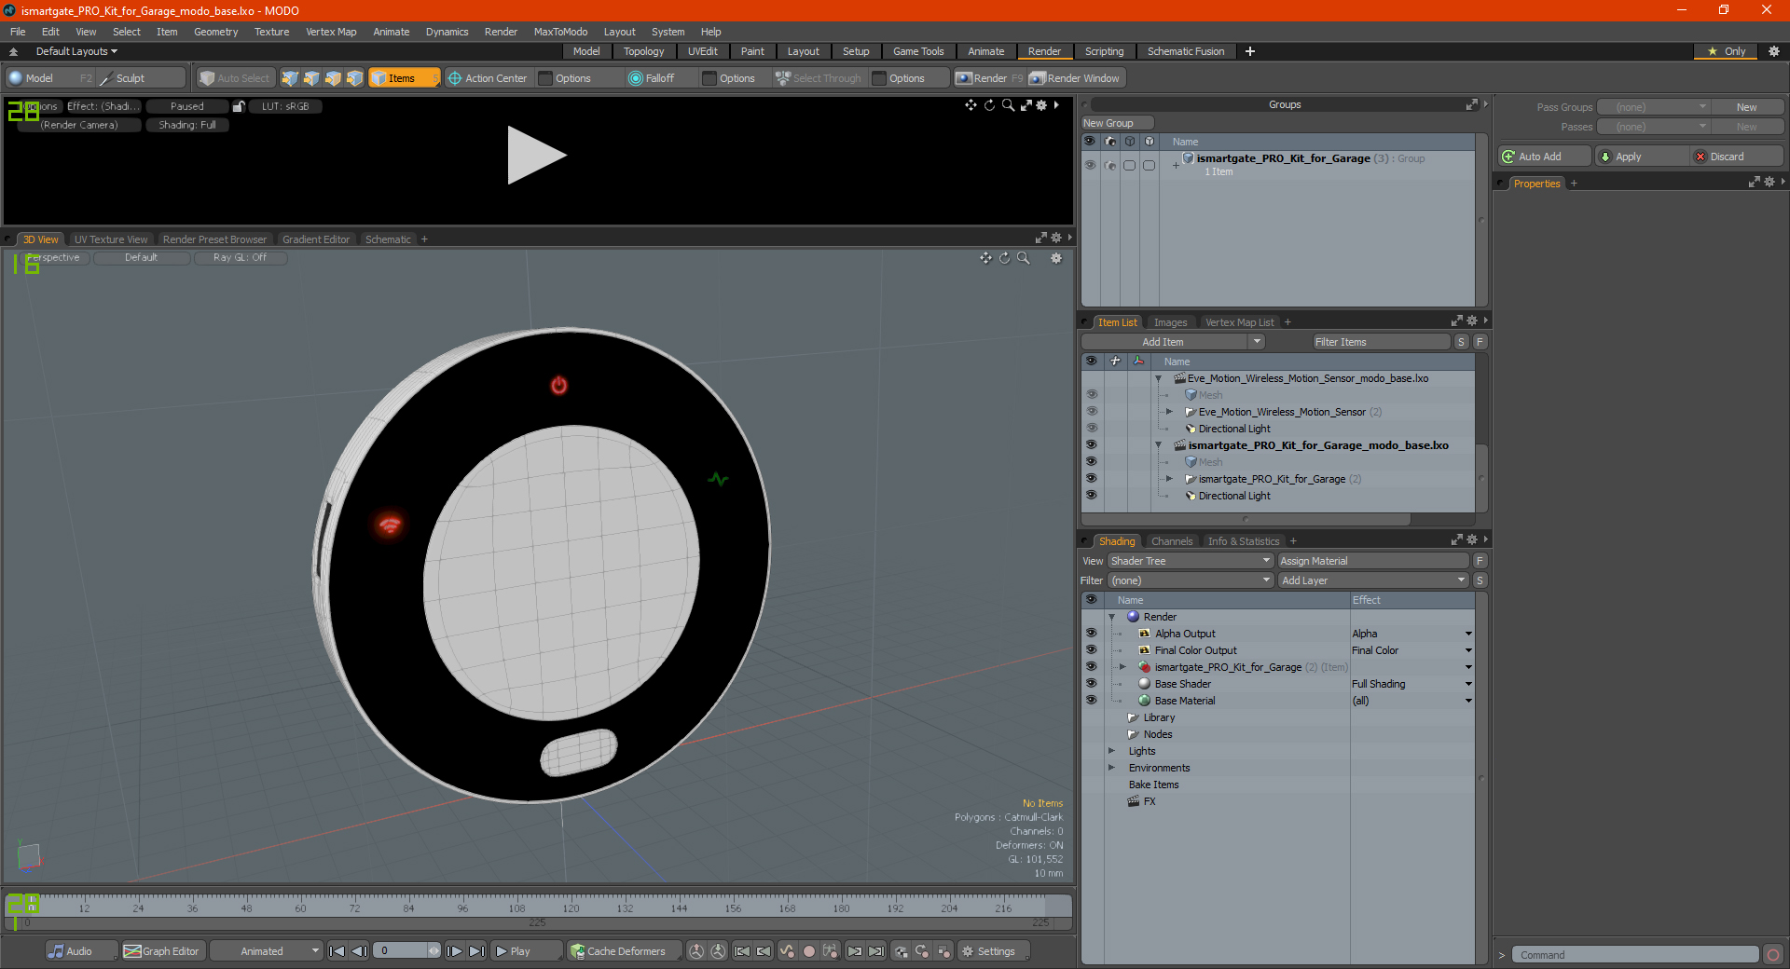Toggle the Options checkbox next to Falloff
This screenshot has width=1790, height=969.
[709, 78]
